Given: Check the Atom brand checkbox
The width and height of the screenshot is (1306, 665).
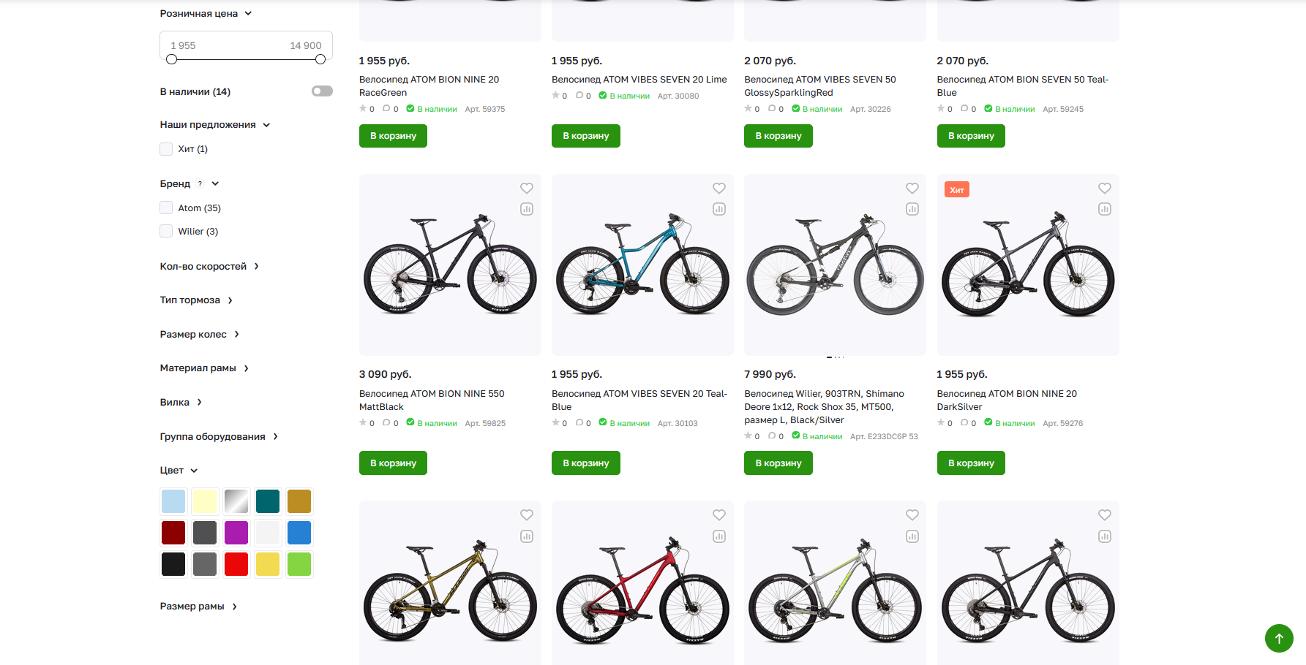Looking at the screenshot, I should click(x=167, y=208).
